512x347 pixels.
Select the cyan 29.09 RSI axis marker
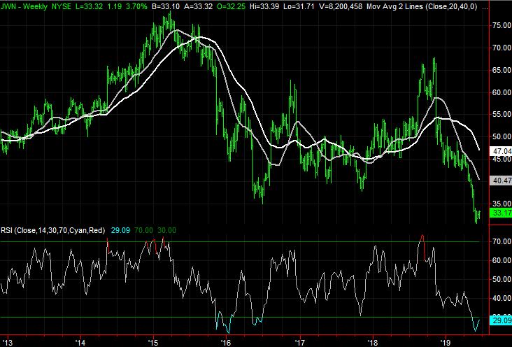[501, 320]
